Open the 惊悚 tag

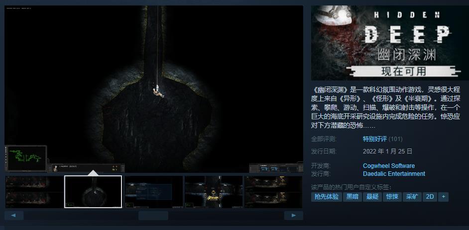pyautogui.click(x=392, y=197)
